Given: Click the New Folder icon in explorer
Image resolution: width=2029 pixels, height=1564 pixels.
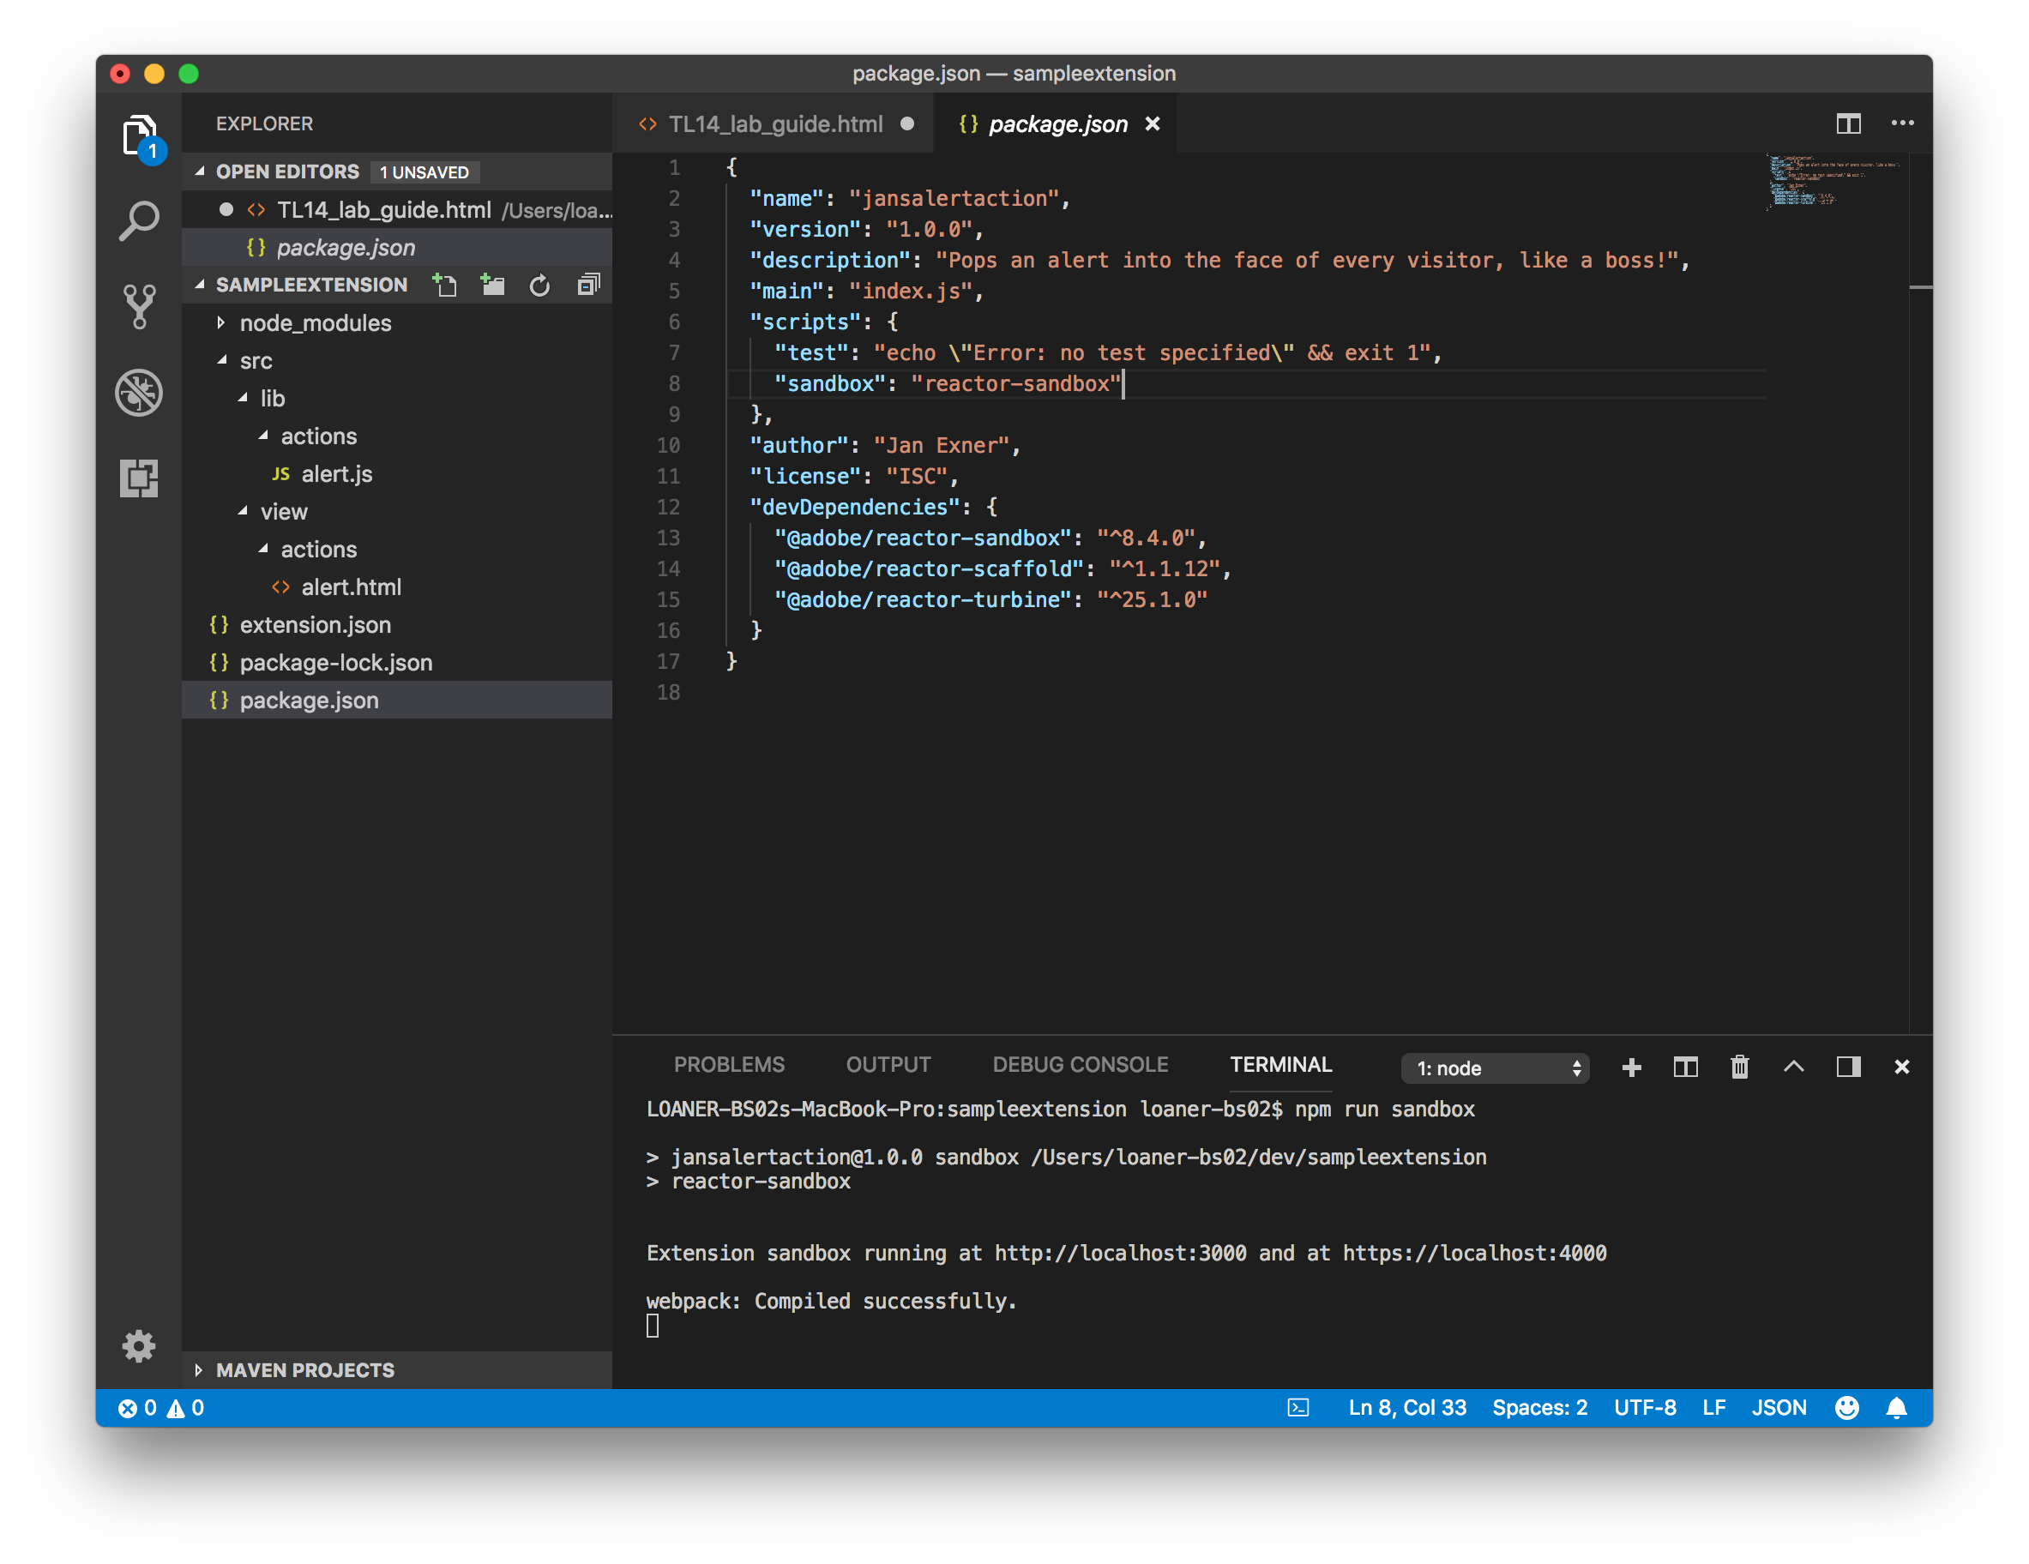Looking at the screenshot, I should point(492,286).
